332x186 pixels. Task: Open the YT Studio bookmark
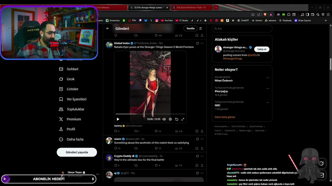click(x=182, y=20)
